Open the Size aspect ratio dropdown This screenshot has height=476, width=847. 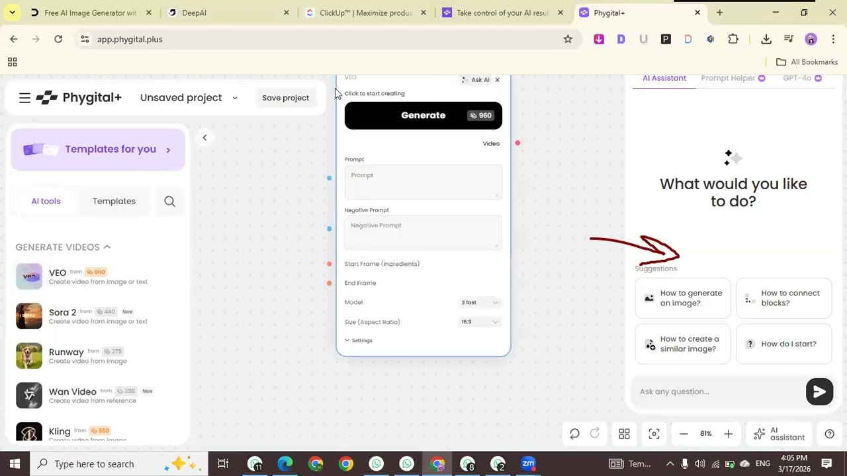(479, 322)
